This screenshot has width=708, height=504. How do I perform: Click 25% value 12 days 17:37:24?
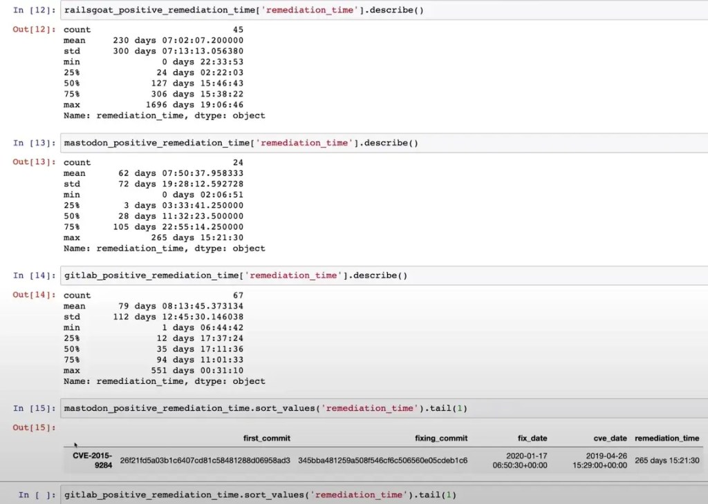pos(200,338)
